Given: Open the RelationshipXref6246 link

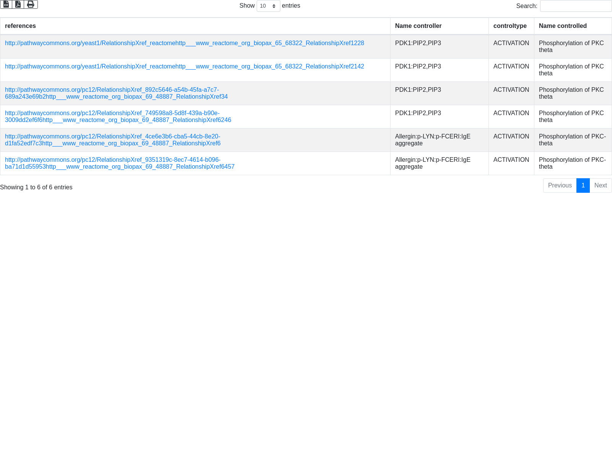Looking at the screenshot, I should click(x=118, y=117).
